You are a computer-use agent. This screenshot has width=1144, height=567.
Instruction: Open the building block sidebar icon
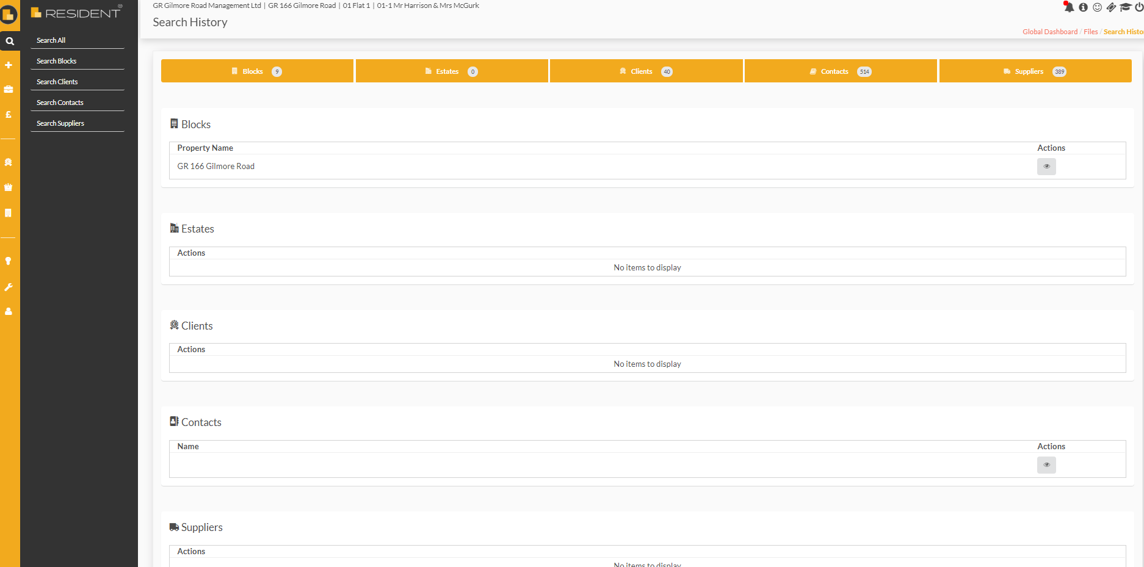pos(9,213)
